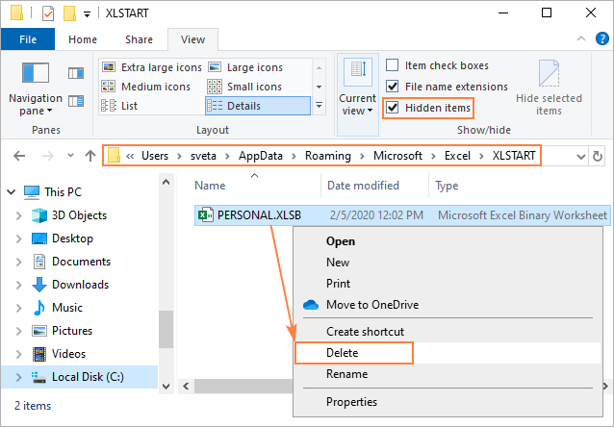Expand the Local Disk (C:) node

pyautogui.click(x=20, y=377)
